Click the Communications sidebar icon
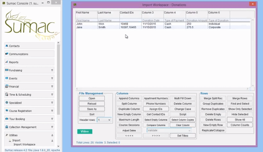 pos(7,54)
